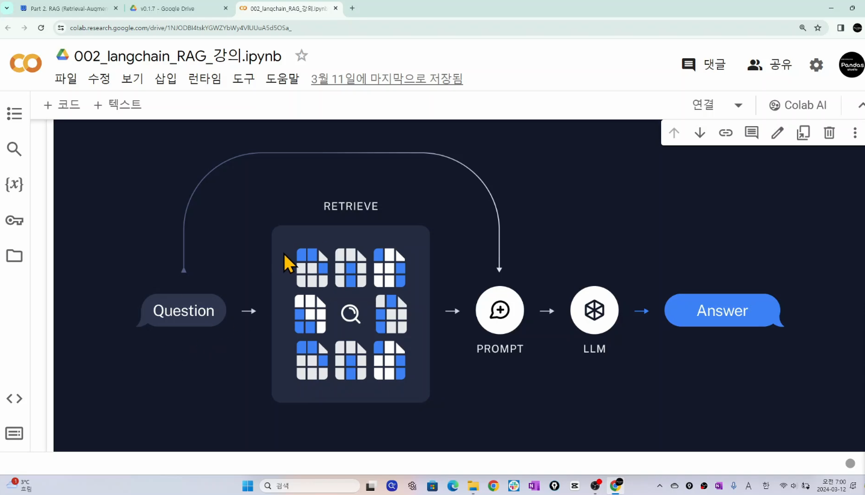This screenshot has height=495, width=865.
Task: Copy the link to this cell
Action: click(725, 133)
